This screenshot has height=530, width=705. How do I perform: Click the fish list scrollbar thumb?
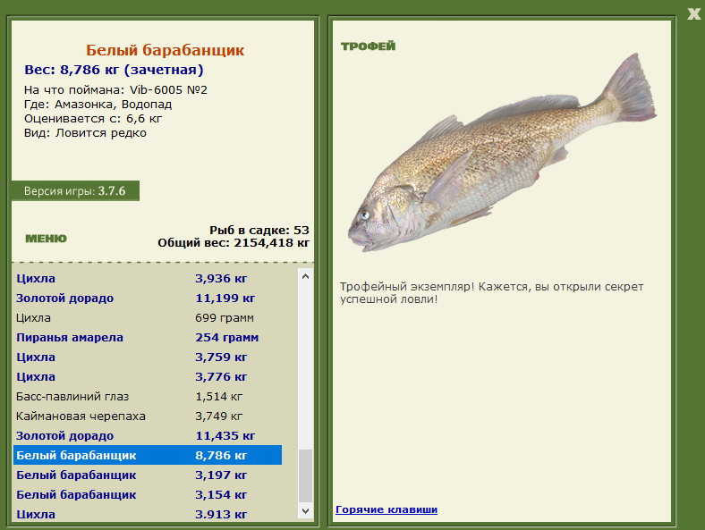pos(305,476)
